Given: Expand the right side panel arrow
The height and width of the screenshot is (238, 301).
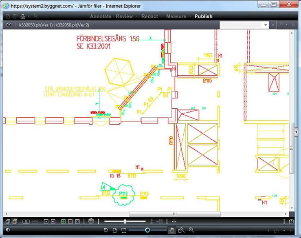Looking at the screenshot, I should click(296, 132).
